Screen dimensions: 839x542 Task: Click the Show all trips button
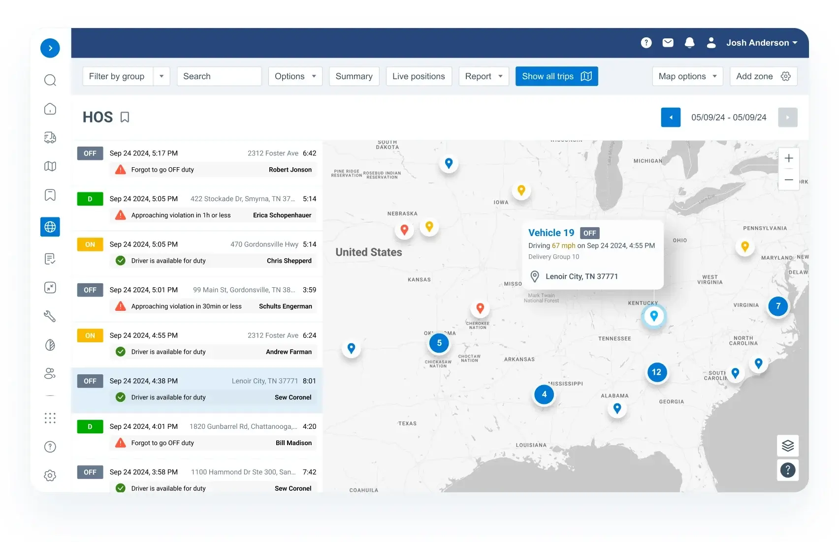556,76
